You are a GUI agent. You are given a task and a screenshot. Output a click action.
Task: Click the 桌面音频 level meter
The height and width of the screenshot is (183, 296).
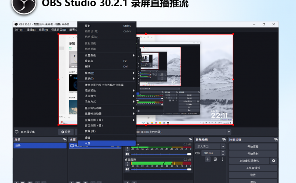(x=162, y=163)
